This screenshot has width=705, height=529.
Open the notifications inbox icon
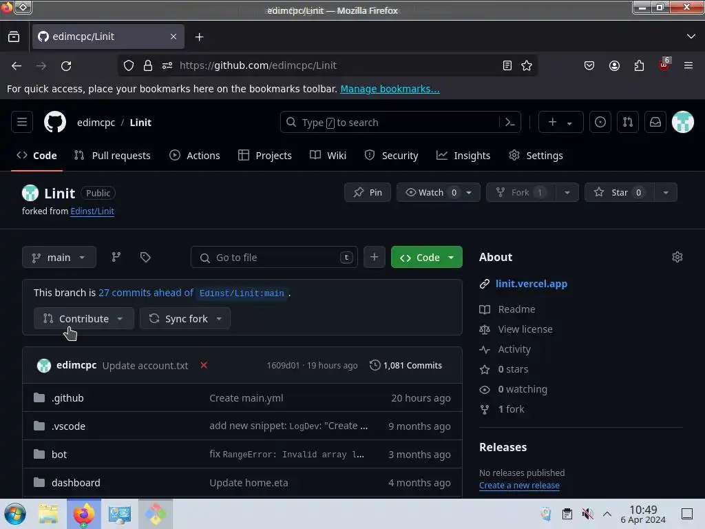click(655, 122)
